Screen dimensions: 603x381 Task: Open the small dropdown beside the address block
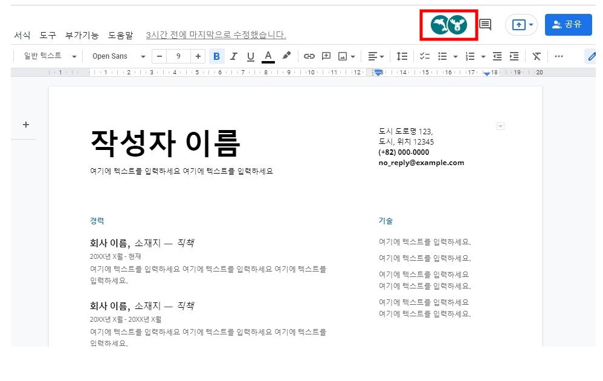[x=500, y=126]
